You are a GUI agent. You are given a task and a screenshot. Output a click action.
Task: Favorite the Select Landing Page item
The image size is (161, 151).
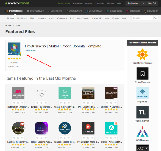click(x=38, y=138)
